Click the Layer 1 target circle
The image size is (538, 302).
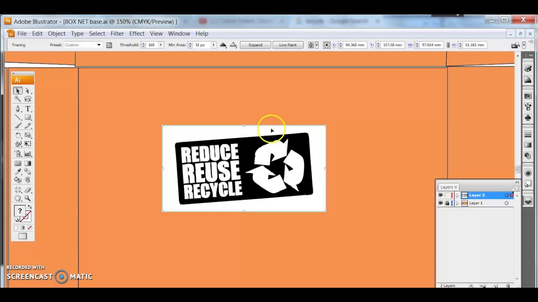(x=506, y=203)
